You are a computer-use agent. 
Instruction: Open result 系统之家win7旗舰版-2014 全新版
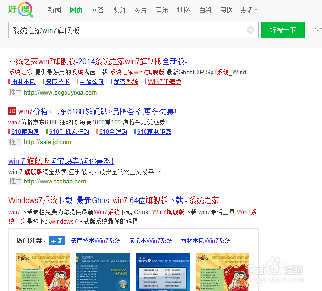click(x=100, y=61)
